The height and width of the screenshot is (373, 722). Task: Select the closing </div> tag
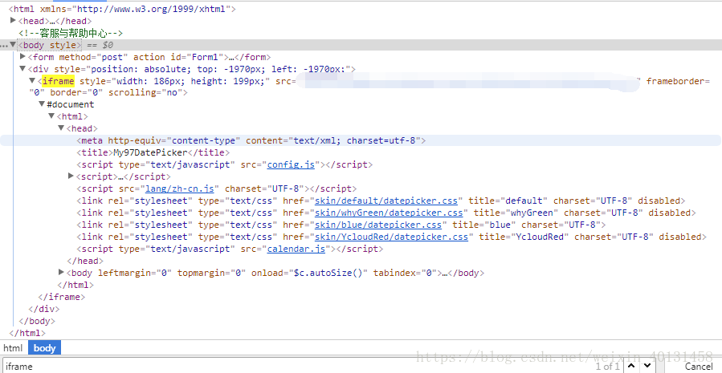44,309
